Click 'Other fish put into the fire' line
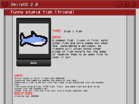The height and width of the screenshot is (104, 139). point(51,91)
